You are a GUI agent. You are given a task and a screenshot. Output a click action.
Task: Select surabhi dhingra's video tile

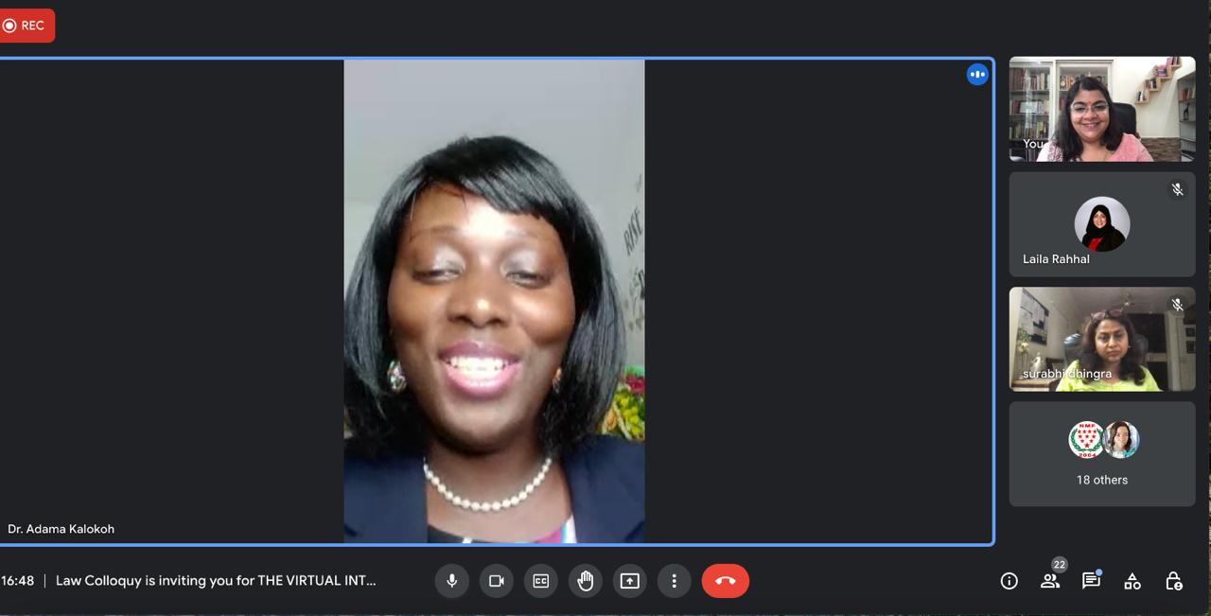[x=1102, y=339]
